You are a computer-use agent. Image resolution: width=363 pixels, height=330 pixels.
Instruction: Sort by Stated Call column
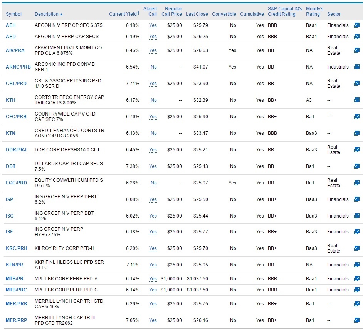point(150,11)
